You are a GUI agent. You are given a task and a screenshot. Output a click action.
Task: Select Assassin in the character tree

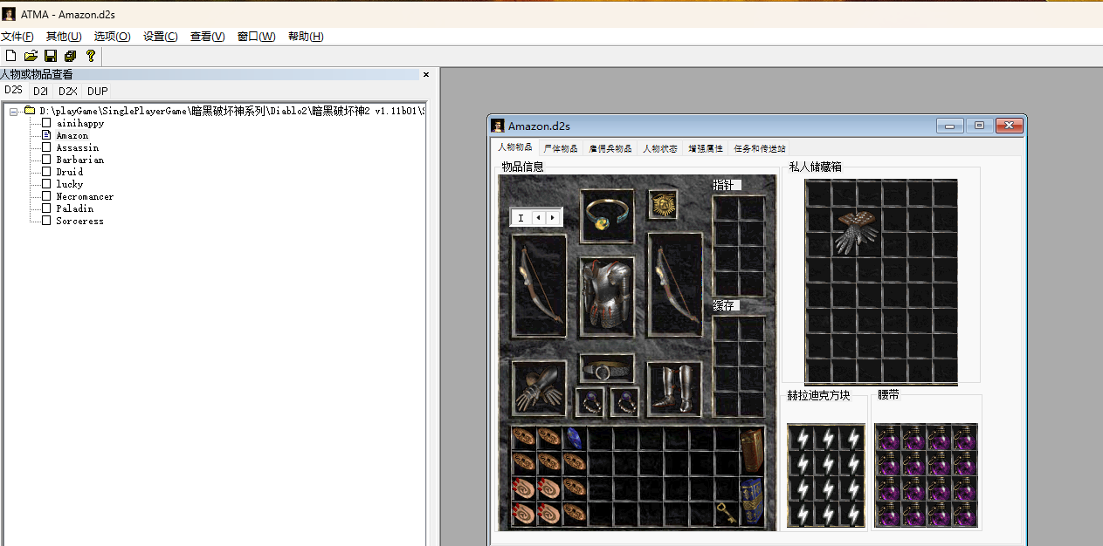[77, 147]
